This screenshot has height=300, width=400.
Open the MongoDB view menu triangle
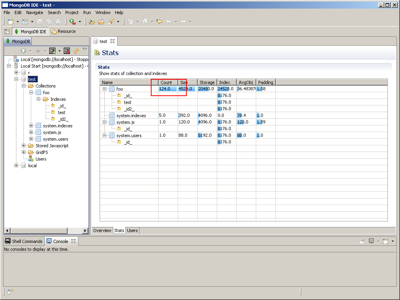tap(85, 49)
